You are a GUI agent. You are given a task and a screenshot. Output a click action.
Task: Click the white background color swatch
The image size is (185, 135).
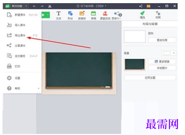click(x=167, y=53)
